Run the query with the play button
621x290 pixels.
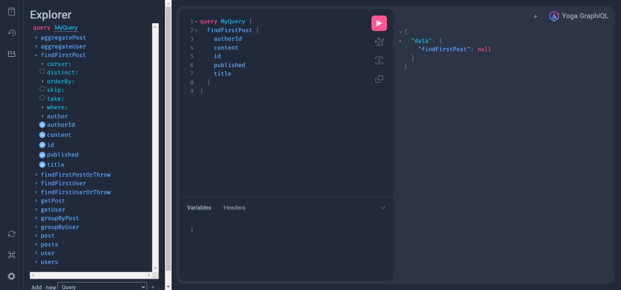coord(379,23)
